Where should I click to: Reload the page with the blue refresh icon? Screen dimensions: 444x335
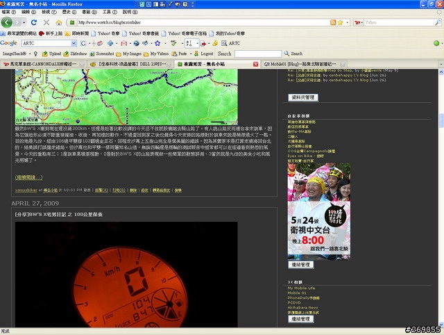34,22
